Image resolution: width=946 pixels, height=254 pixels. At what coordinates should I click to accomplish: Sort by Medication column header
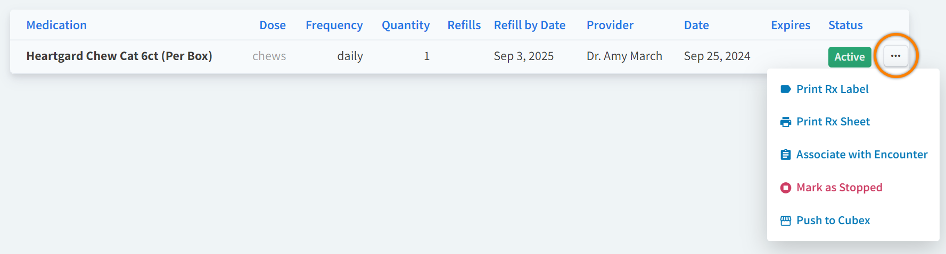pos(56,25)
